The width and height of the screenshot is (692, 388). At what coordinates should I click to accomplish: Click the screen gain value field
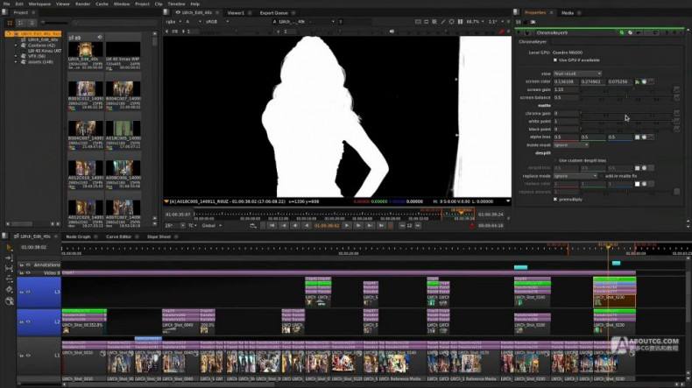565,89
